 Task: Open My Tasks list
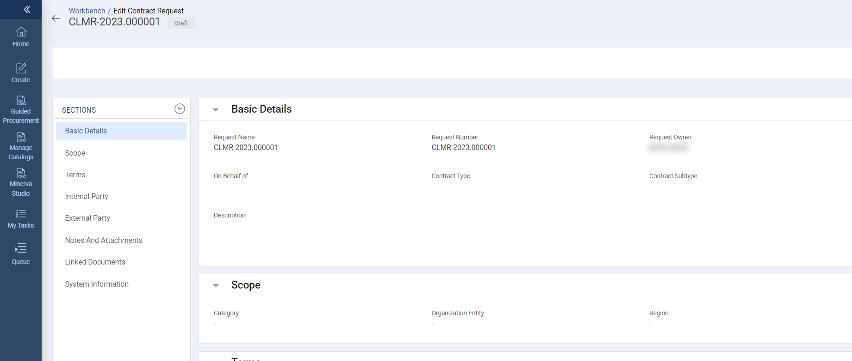click(21, 219)
